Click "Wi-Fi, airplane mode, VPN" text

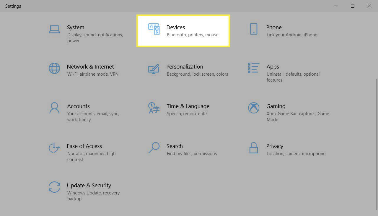93,74
